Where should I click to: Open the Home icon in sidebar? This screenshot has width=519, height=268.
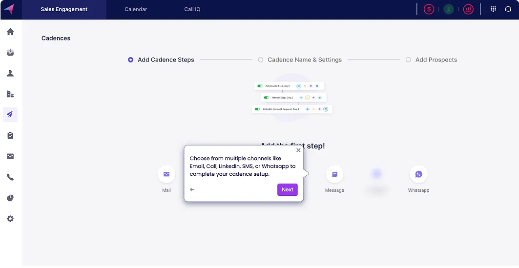pos(10,31)
